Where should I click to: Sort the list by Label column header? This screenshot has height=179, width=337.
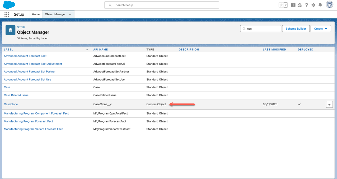[8, 49]
